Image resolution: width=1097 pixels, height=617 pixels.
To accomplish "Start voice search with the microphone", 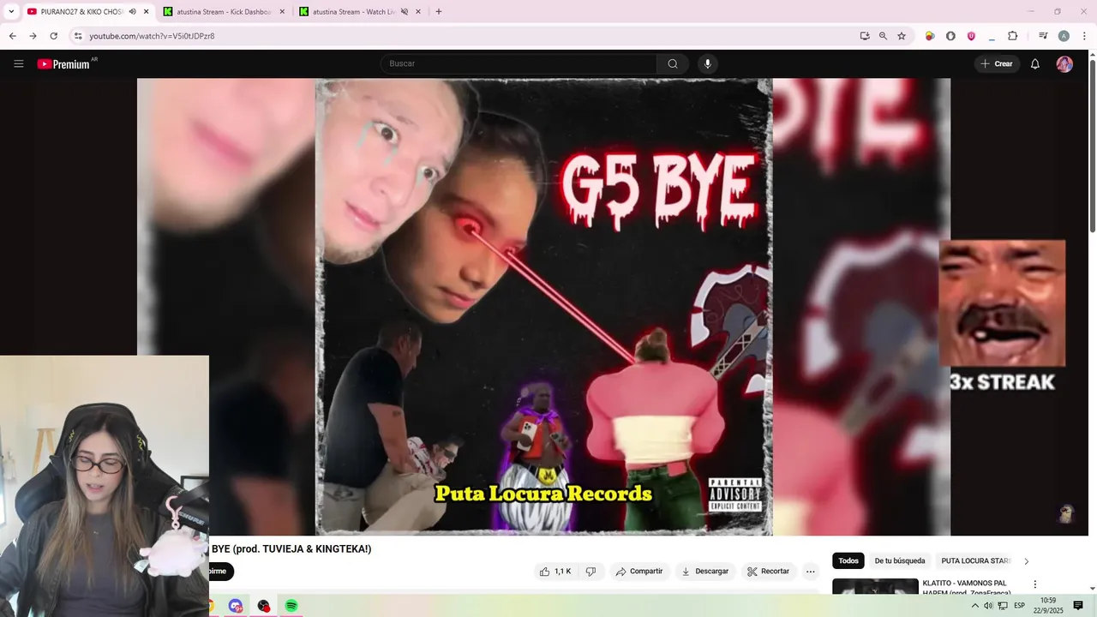I will coord(707,64).
